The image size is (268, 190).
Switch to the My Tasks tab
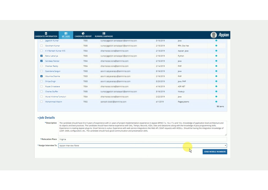click(66, 35)
